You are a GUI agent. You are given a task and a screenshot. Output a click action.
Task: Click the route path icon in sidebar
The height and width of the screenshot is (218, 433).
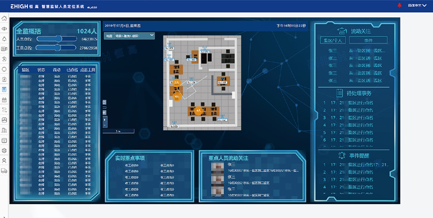[4, 110]
